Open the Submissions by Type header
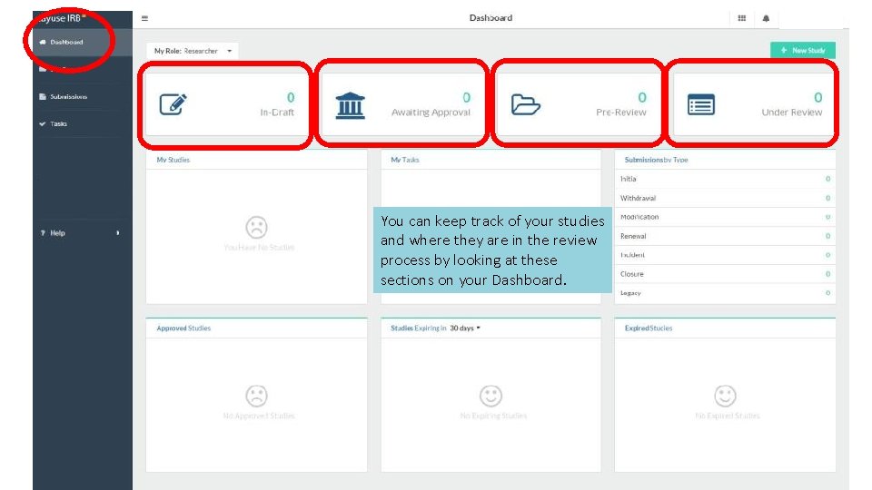This screenshot has width=872, height=490. point(656,160)
